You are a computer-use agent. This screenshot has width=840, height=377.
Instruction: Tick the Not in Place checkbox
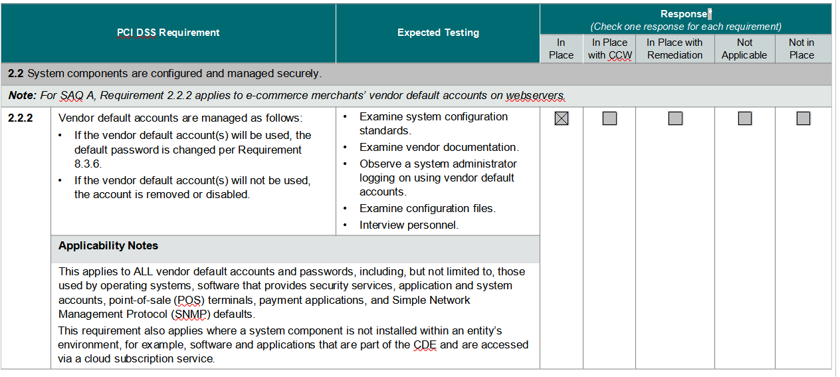coord(803,119)
